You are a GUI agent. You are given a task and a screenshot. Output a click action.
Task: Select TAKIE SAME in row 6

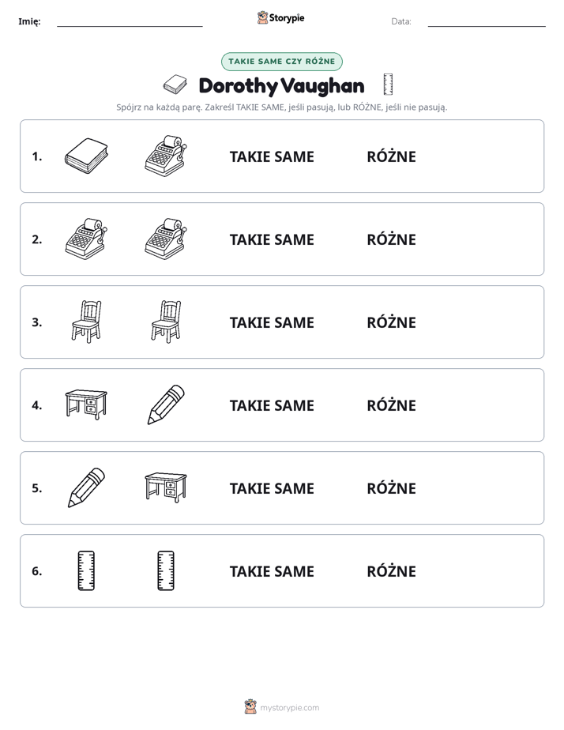272,570
